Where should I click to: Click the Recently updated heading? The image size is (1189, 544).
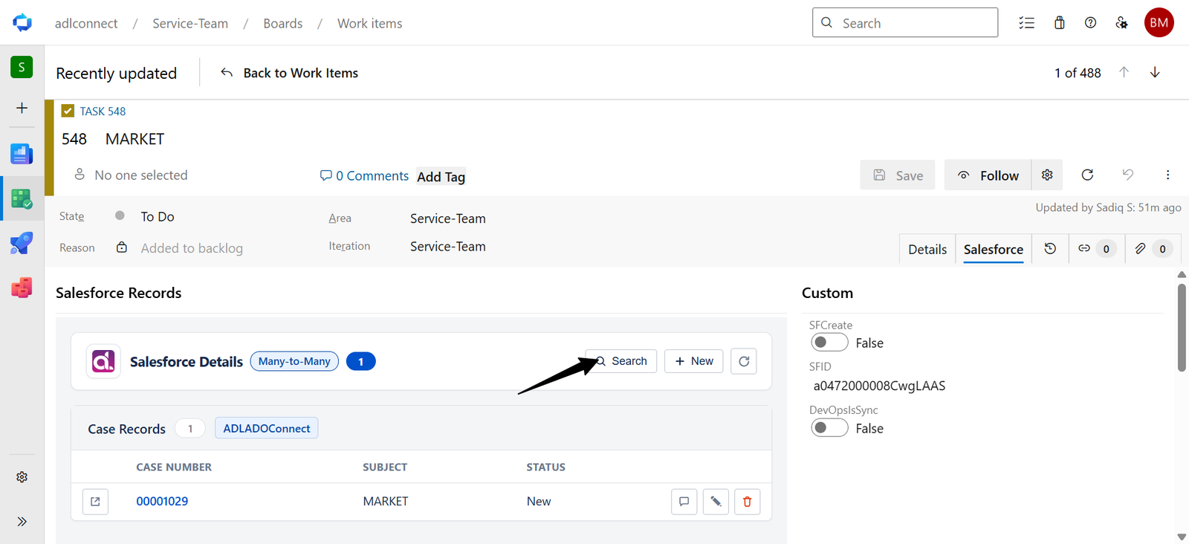tap(117, 73)
